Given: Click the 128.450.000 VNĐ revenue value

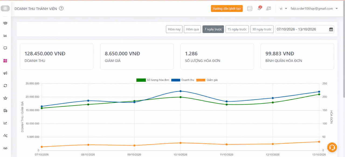Looking at the screenshot, I should pos(45,54).
